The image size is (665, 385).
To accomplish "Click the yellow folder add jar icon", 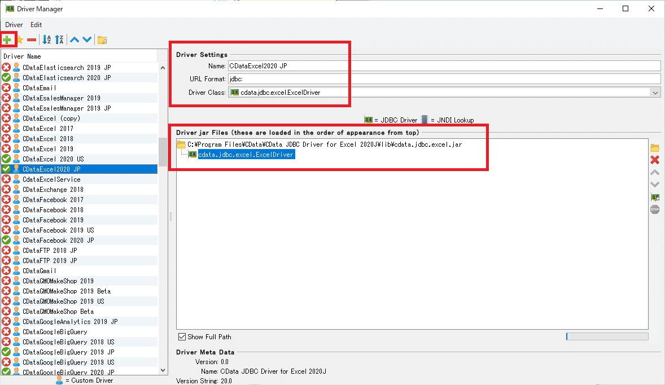I will pyautogui.click(x=655, y=148).
